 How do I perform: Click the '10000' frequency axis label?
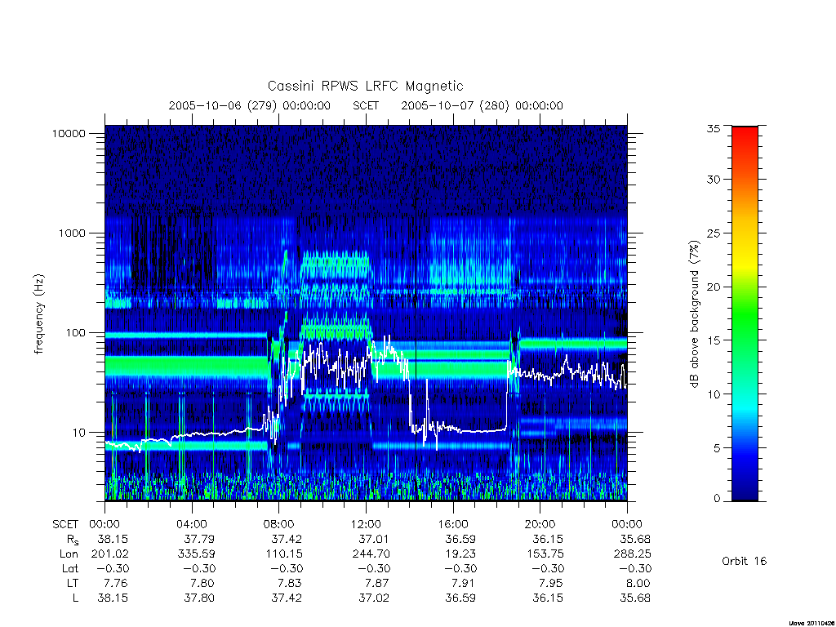pyautogui.click(x=69, y=133)
